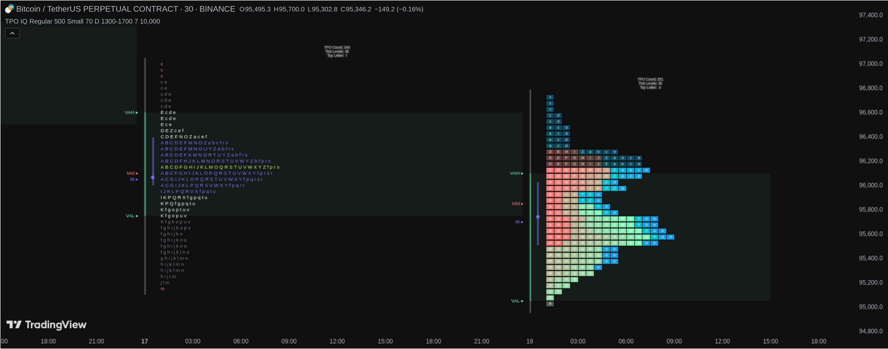This screenshot has height=349, width=888.
Task: Collapse the indicator legend with chevron button
Action: pyautogui.click(x=12, y=33)
